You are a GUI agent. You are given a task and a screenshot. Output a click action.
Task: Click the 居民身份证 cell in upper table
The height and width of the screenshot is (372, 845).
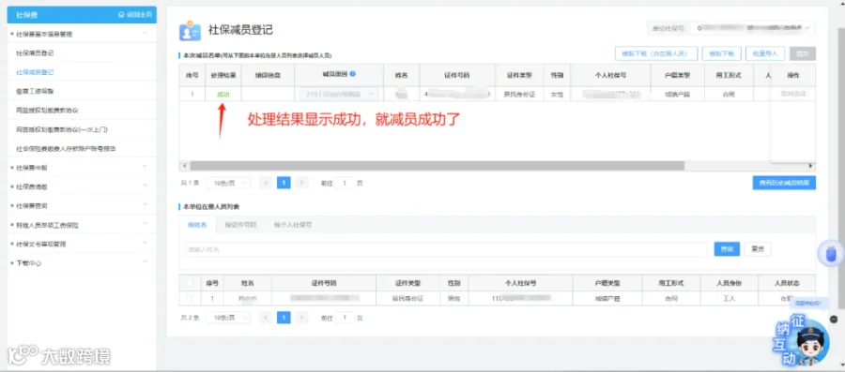point(519,94)
